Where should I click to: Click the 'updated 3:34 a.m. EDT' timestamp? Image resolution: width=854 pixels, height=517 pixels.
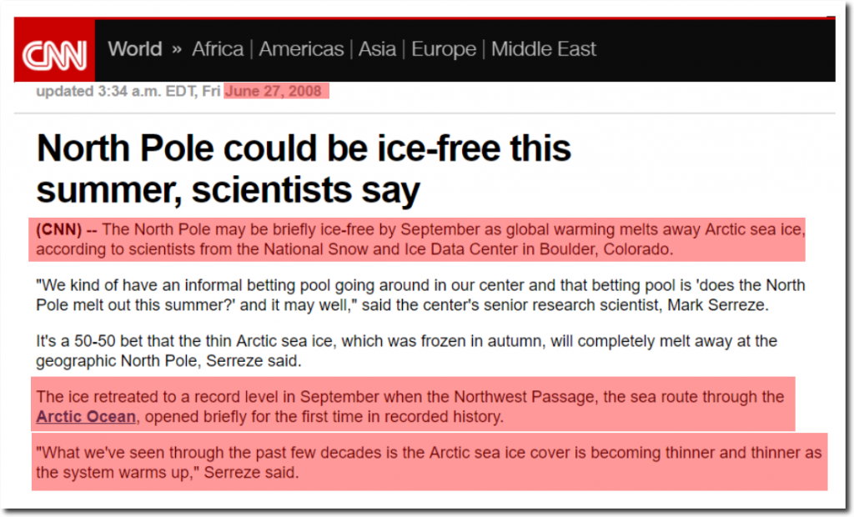click(x=116, y=91)
